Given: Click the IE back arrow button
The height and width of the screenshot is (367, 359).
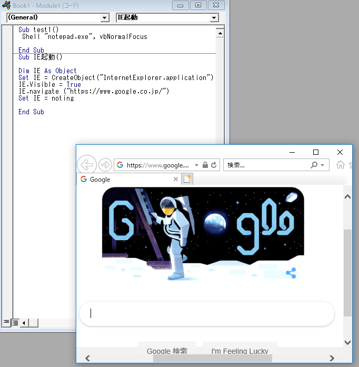Looking at the screenshot, I should click(x=87, y=165).
